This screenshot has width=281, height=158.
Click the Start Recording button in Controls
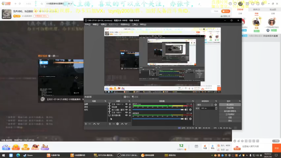(230, 108)
